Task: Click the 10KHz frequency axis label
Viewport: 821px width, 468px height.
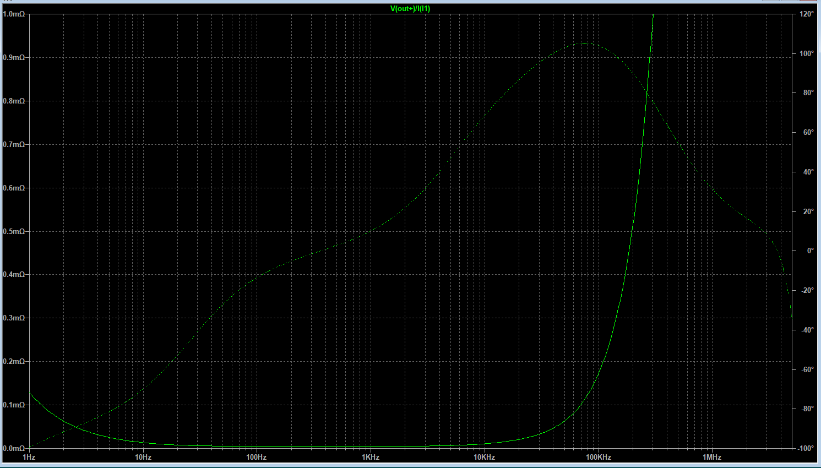Action: 485,457
